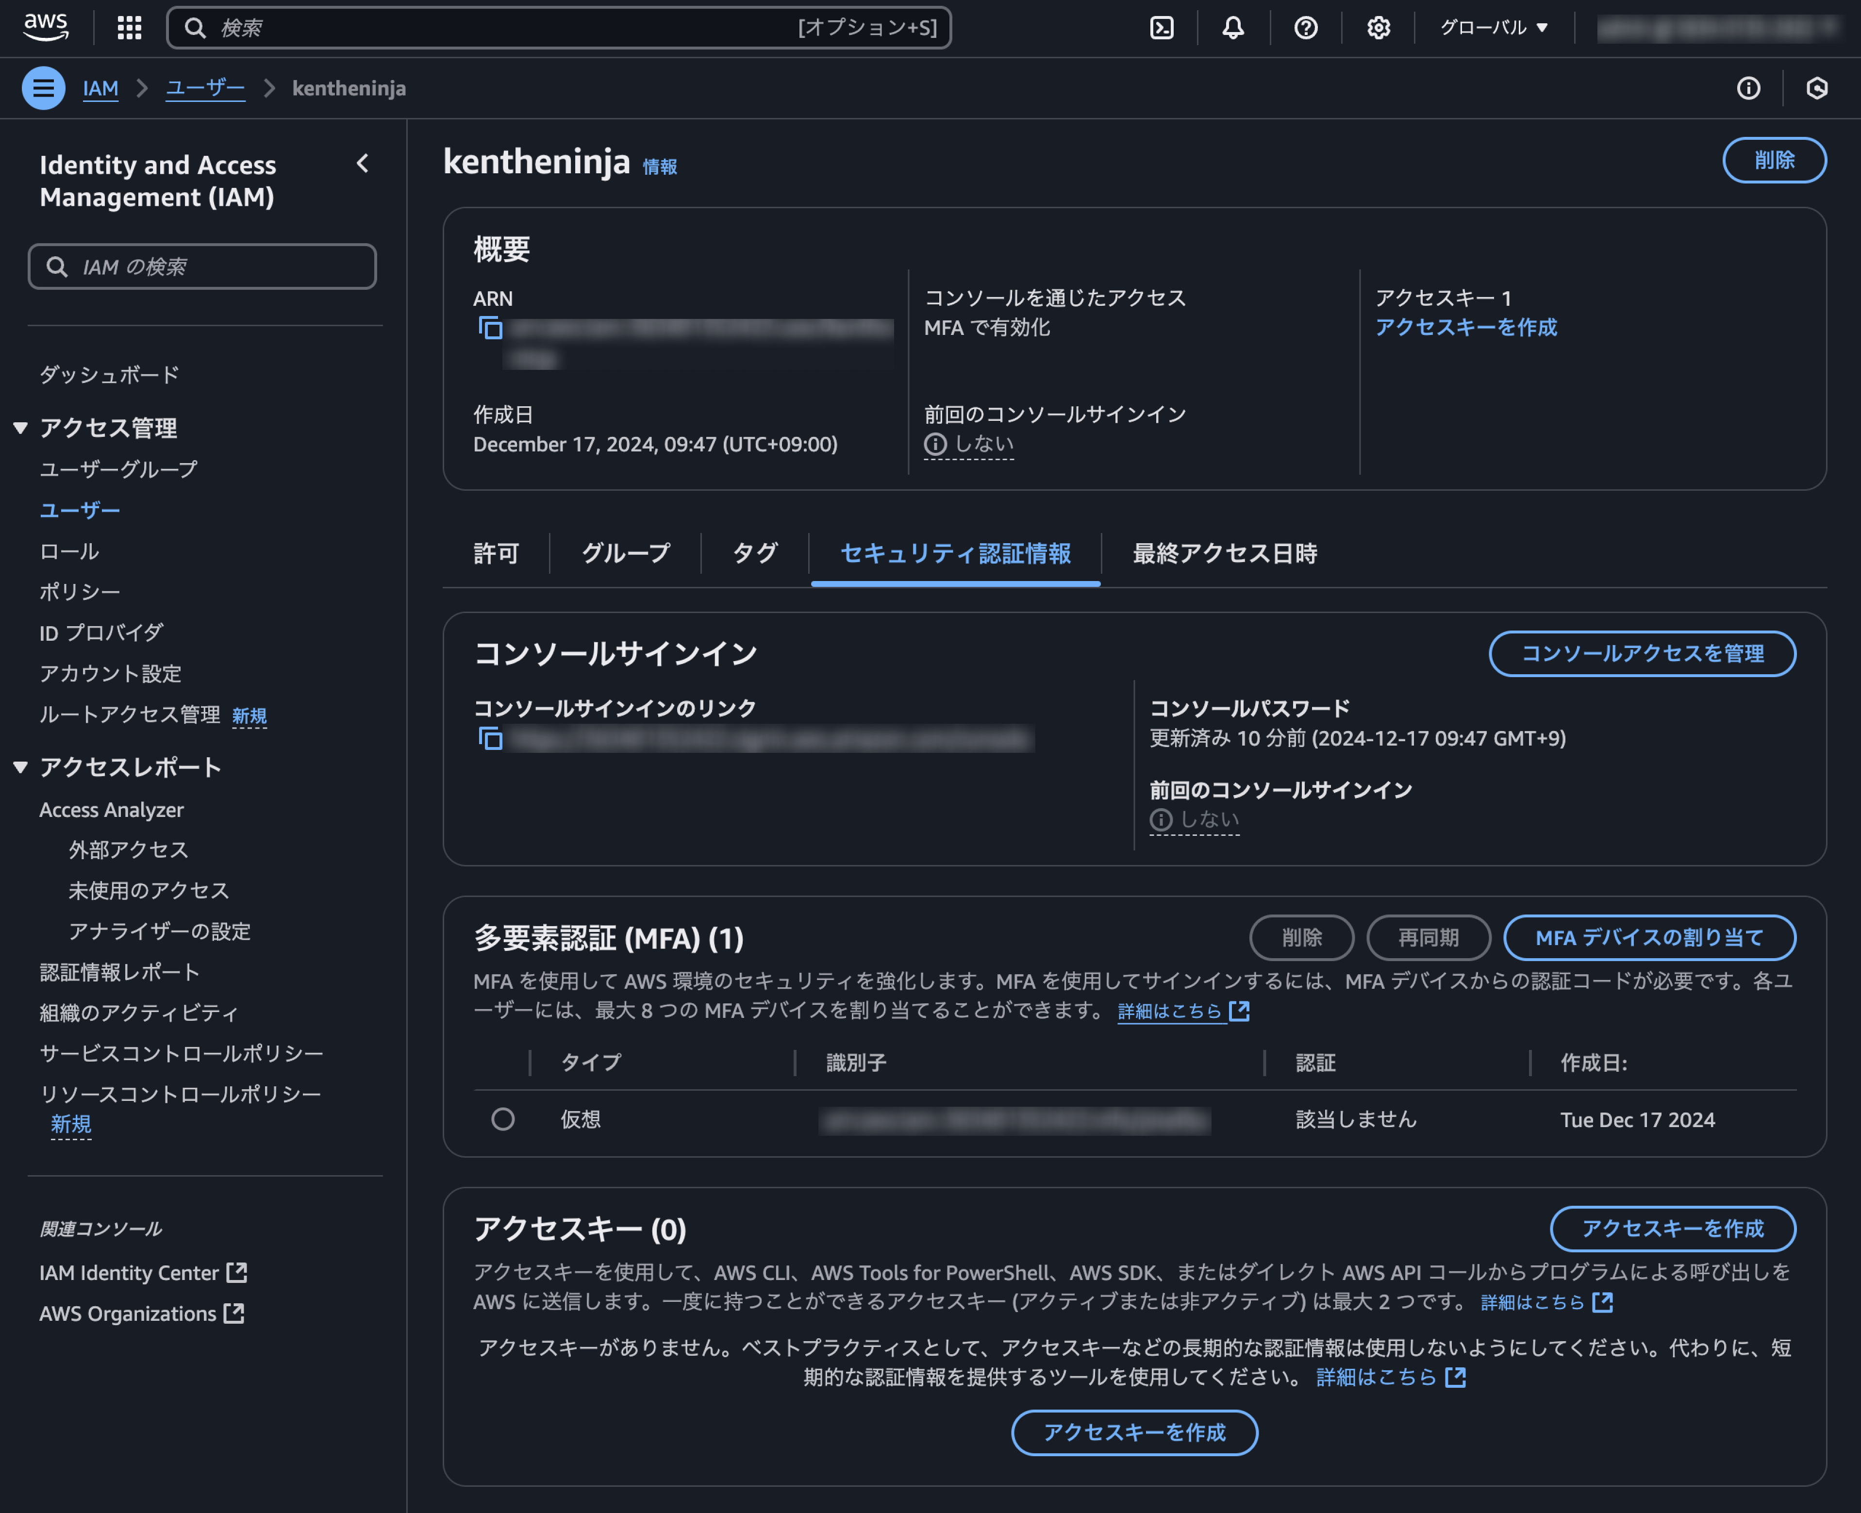Open ルートアクセス管理 in the sidebar
Screen dimensions: 1861x1513
[x=130, y=715]
